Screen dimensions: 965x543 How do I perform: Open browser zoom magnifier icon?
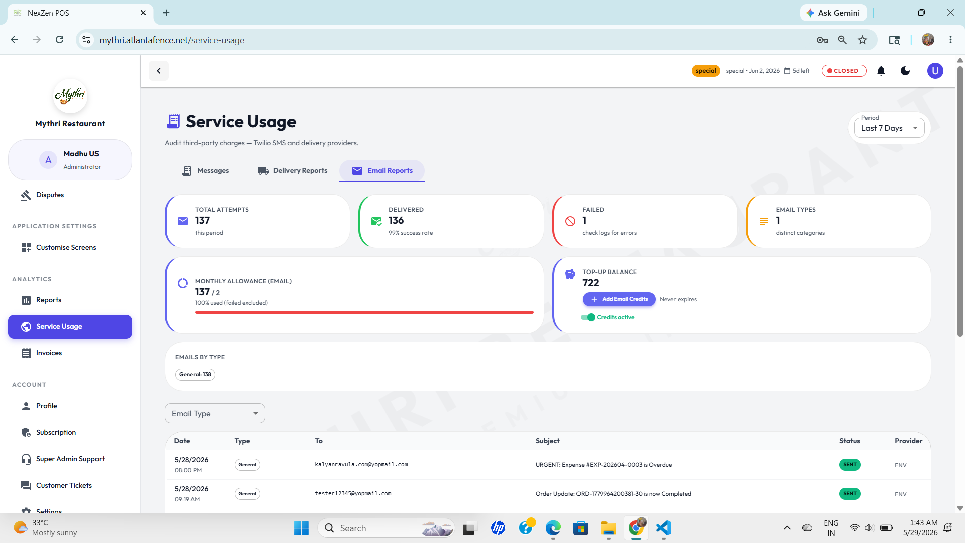842,40
